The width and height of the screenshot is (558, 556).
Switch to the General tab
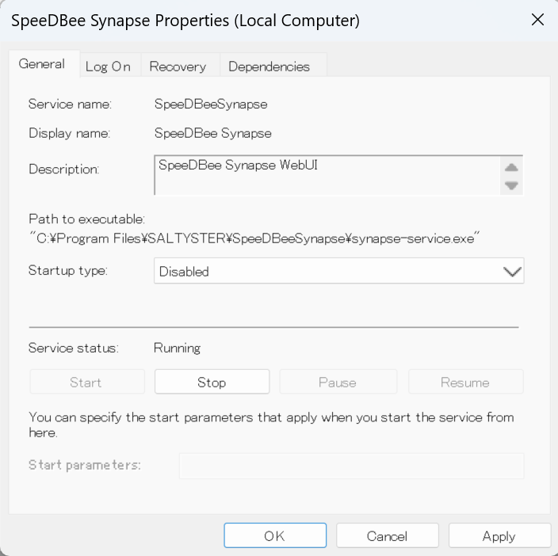[x=41, y=64]
